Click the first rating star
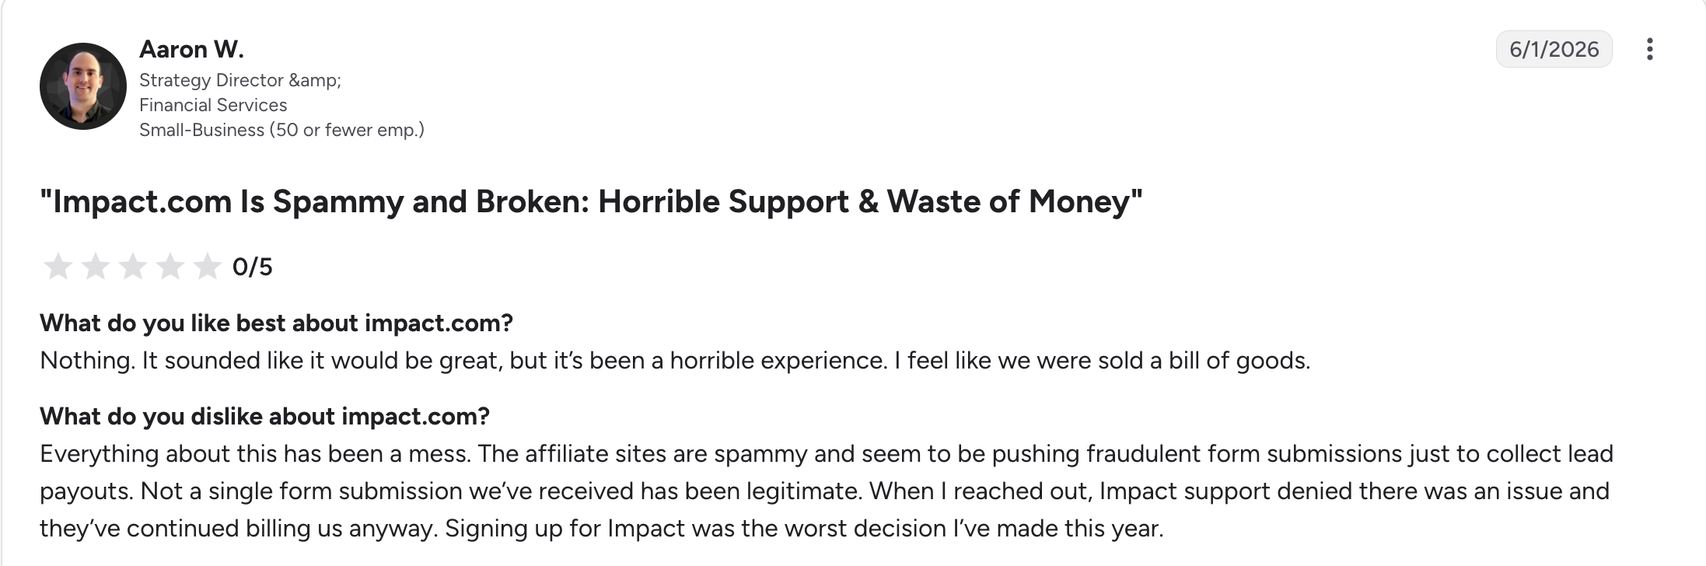The height and width of the screenshot is (566, 1706). point(58,267)
